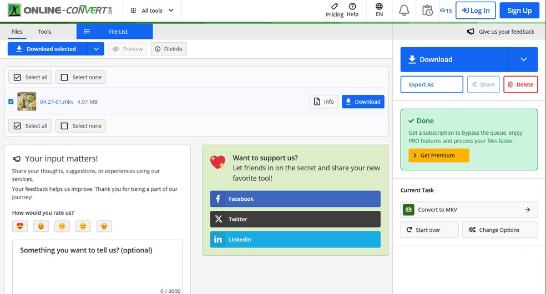Image resolution: width=546 pixels, height=294 pixels.
Task: Open the 04.27-01.mkv thumbnail
Action: click(27, 102)
